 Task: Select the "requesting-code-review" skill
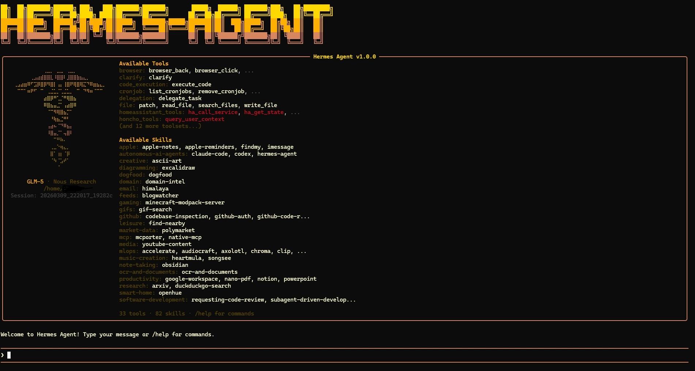pyautogui.click(x=228, y=300)
